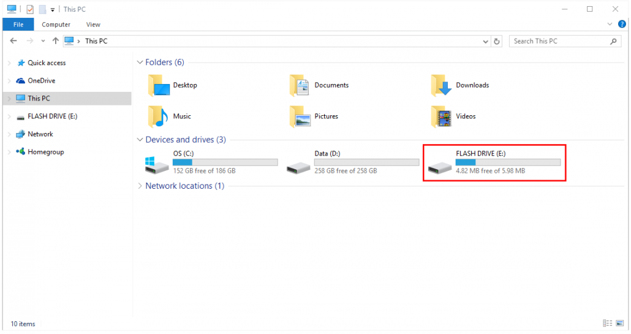Open the FLASH DRIVE (E:) drive icon
The width and height of the screenshot is (631, 334).
click(x=440, y=167)
